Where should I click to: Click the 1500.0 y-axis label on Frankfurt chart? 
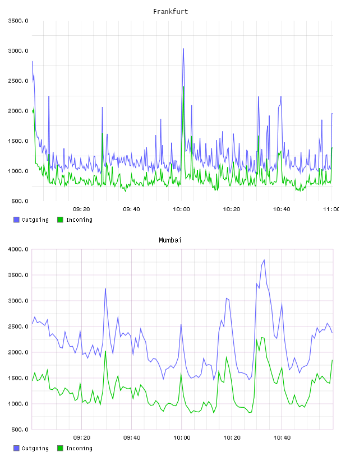coord(18,141)
